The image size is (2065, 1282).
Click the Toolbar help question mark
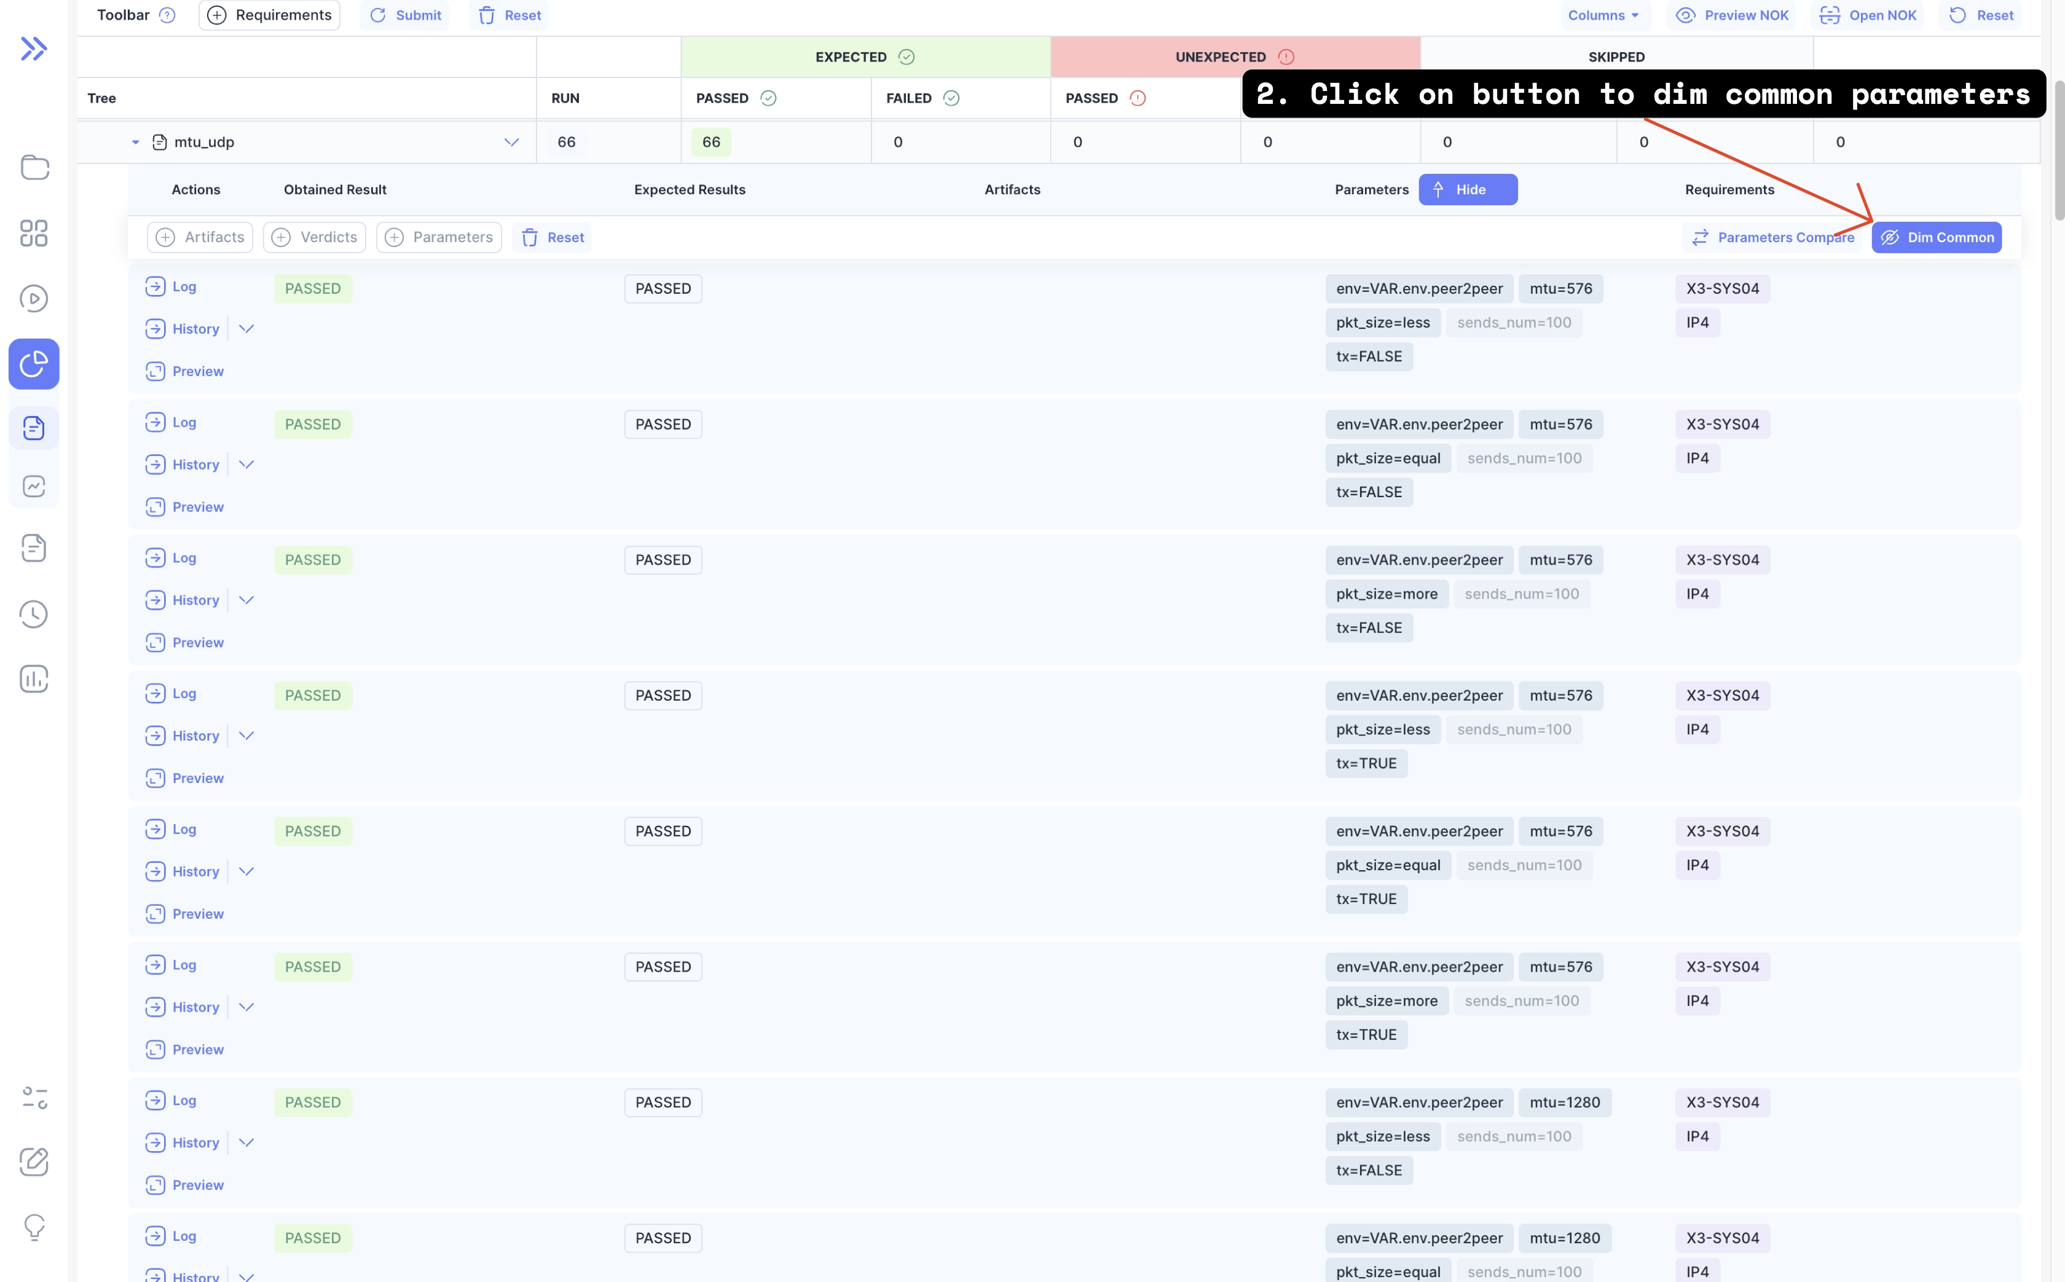pyautogui.click(x=167, y=14)
